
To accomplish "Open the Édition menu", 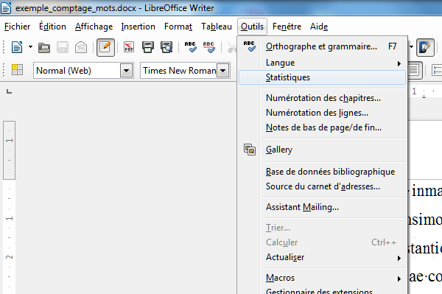I will tap(52, 27).
